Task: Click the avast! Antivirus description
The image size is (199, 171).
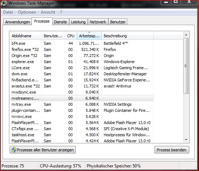Action: pyautogui.click(x=117, y=86)
